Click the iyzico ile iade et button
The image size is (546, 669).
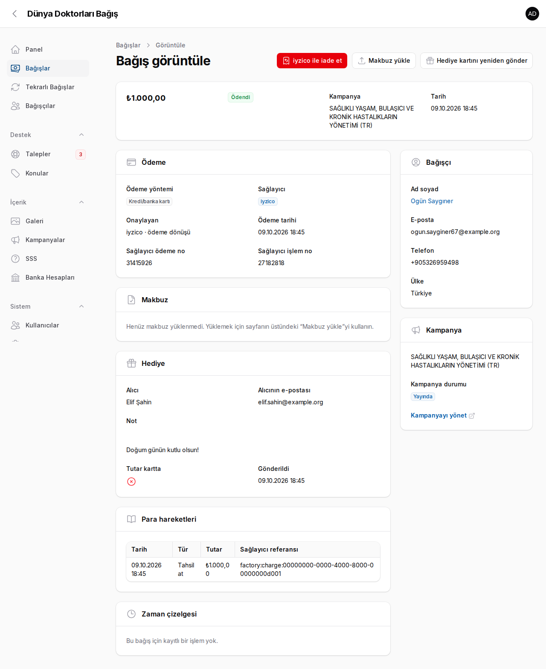(312, 61)
